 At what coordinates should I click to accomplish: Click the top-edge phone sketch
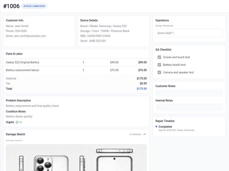coord(114,151)
